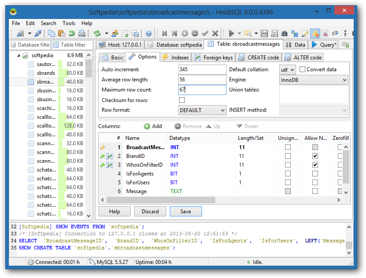Enable the Convert data checkbox
This screenshot has height=278, width=366.
coord(302,69)
